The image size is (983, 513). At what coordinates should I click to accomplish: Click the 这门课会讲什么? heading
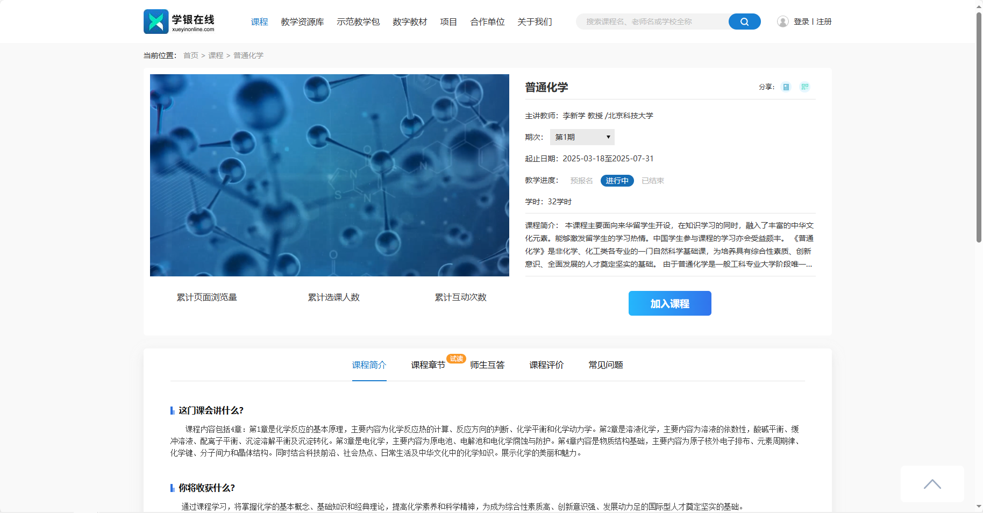211,410
